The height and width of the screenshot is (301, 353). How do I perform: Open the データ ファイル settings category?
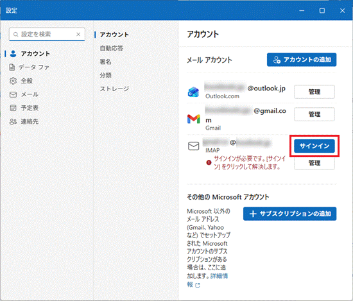tap(34, 67)
